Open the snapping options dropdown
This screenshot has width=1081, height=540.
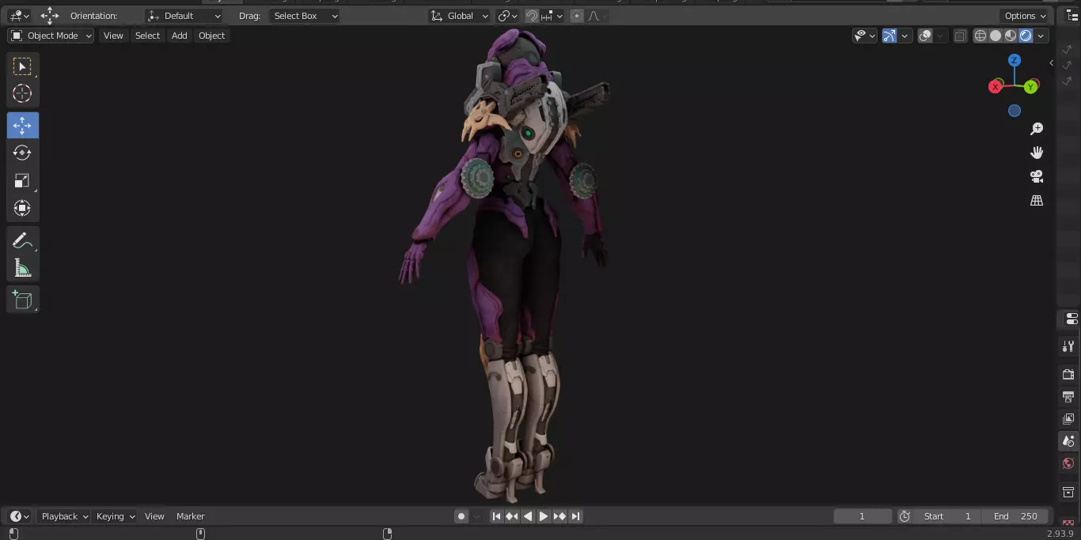(x=552, y=16)
